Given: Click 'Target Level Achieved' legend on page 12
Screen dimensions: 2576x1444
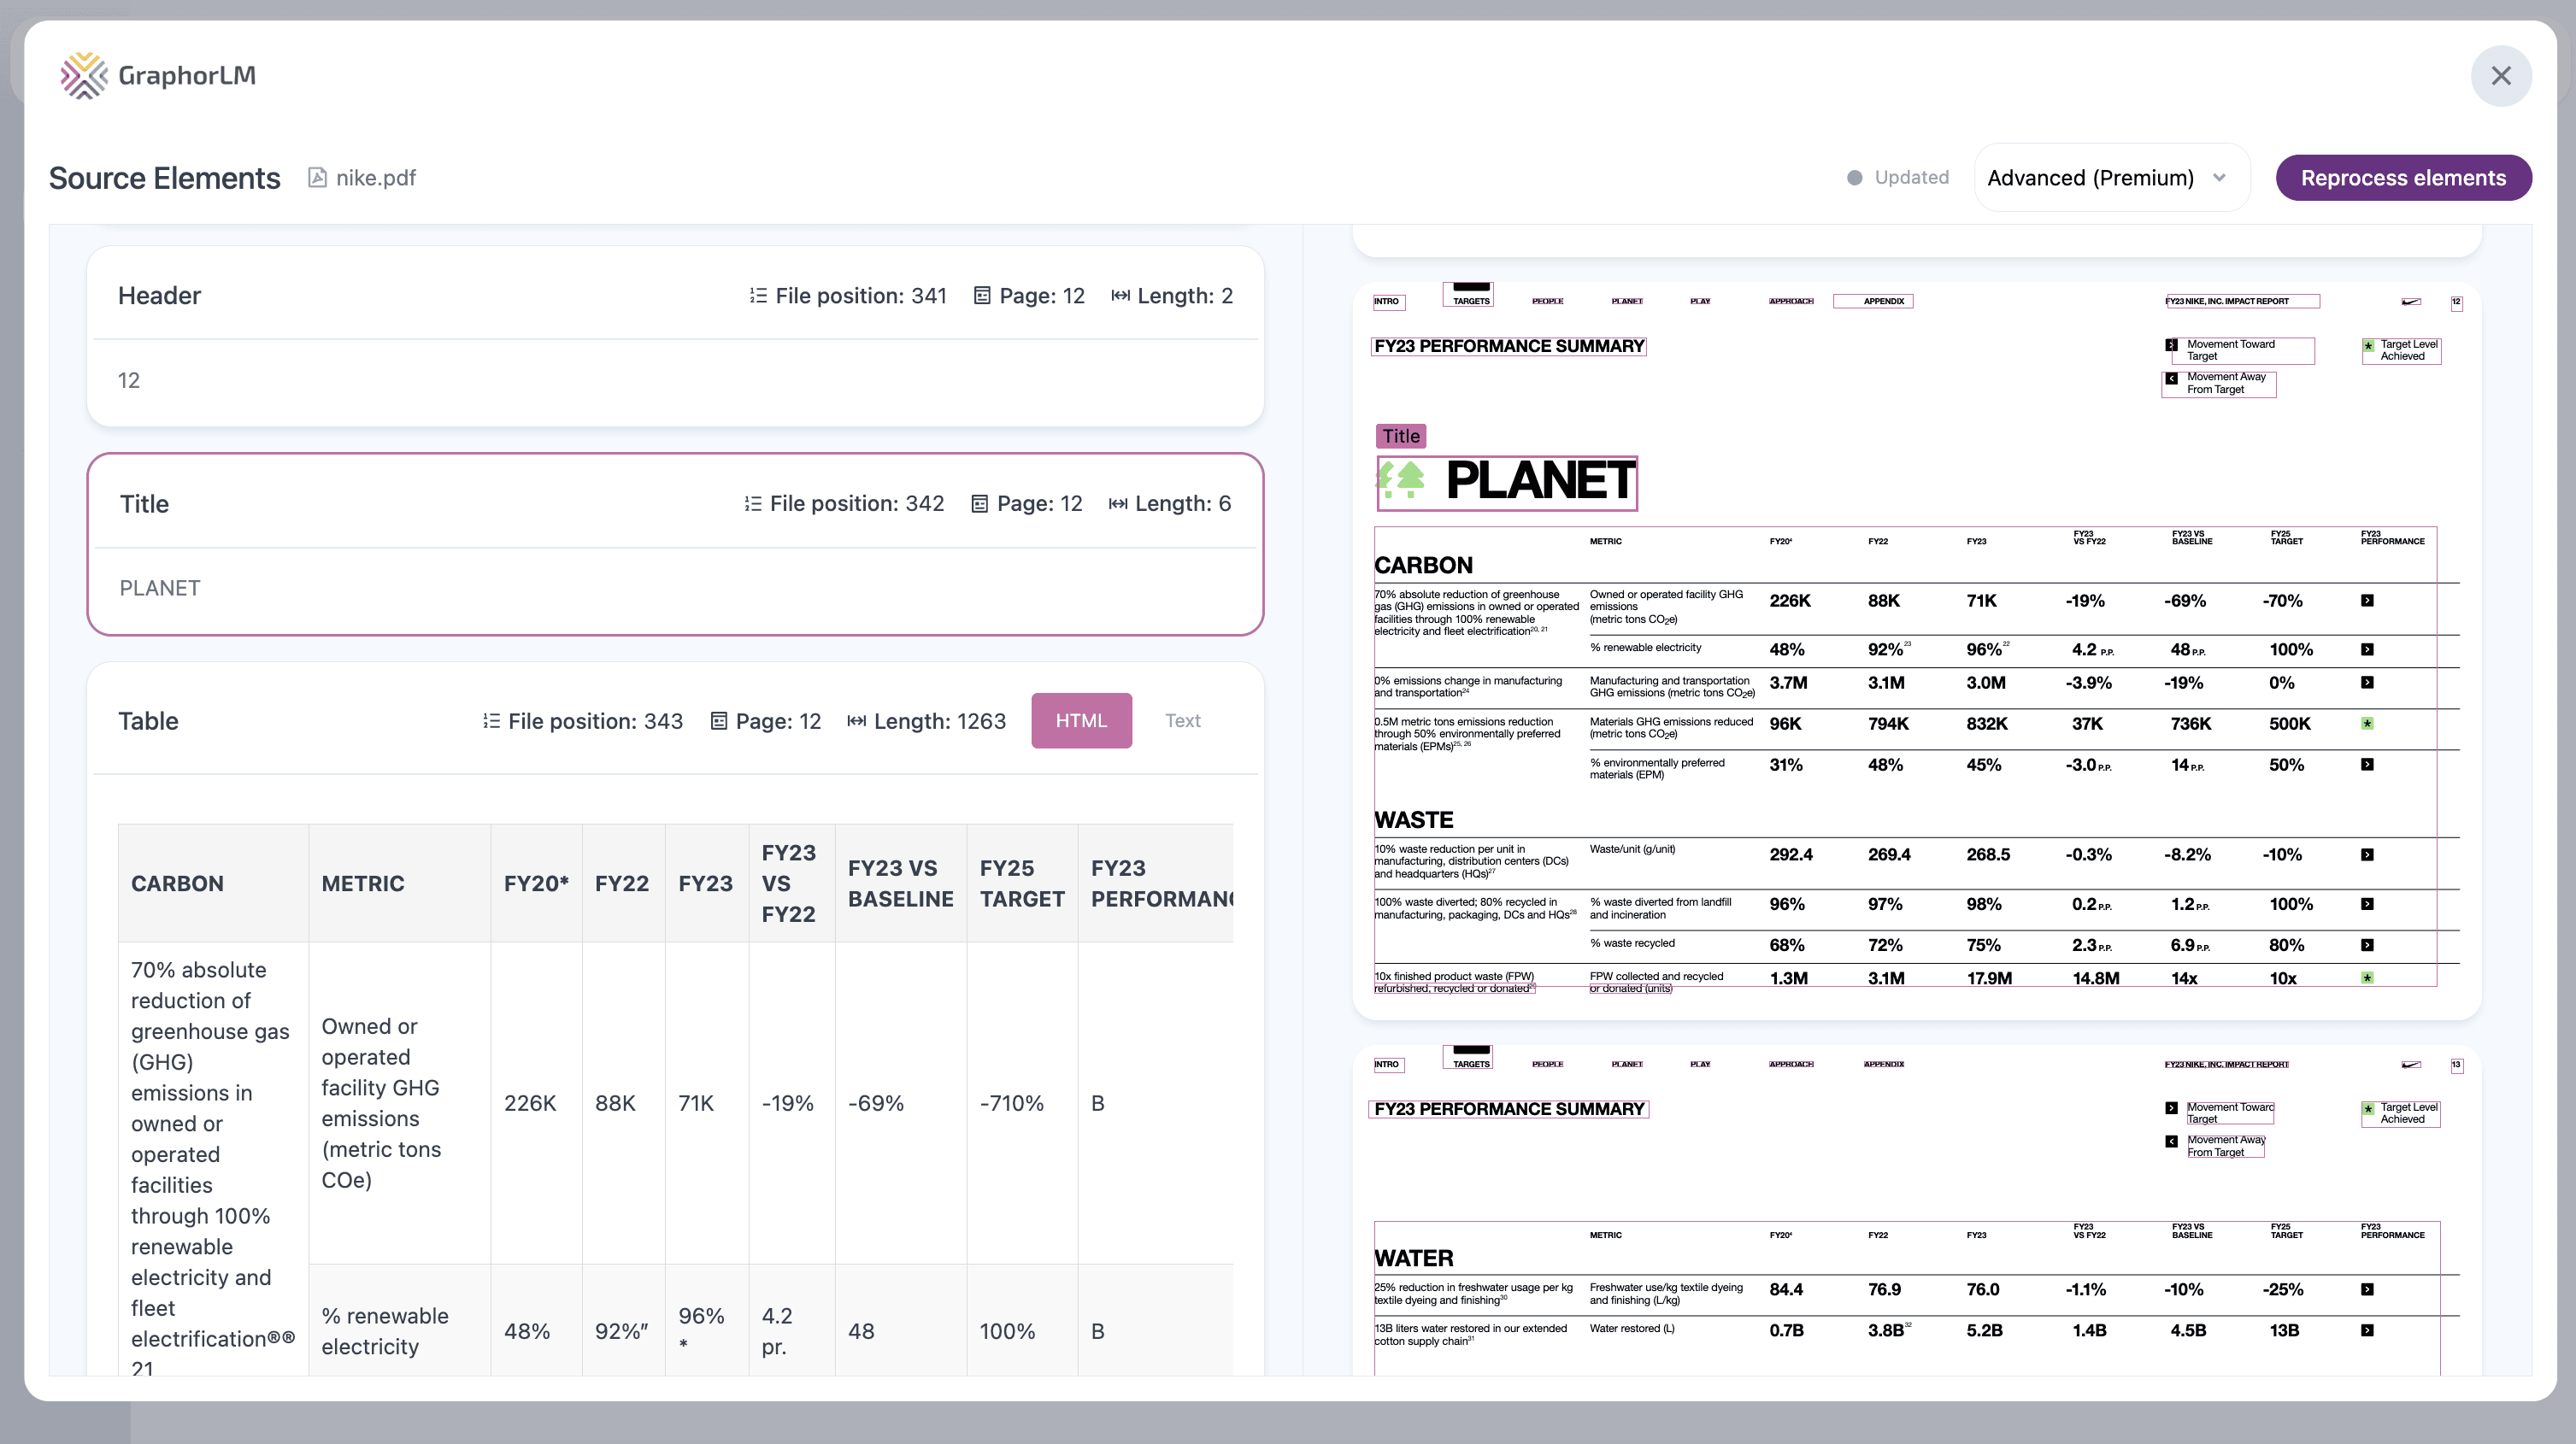Looking at the screenshot, I should coord(2400,350).
